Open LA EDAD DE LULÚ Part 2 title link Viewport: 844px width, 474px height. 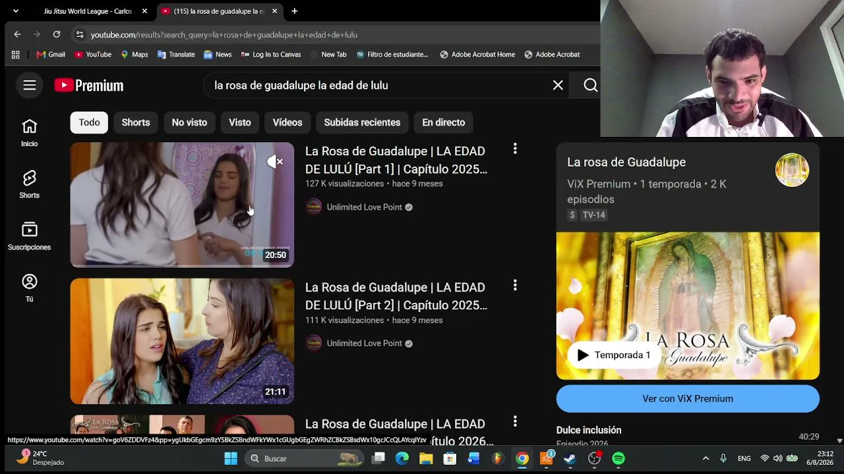(396, 296)
